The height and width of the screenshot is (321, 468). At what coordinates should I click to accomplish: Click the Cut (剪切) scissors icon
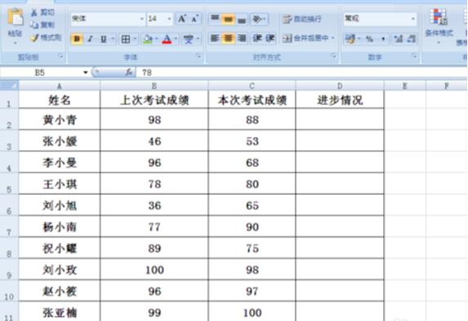[x=34, y=12]
